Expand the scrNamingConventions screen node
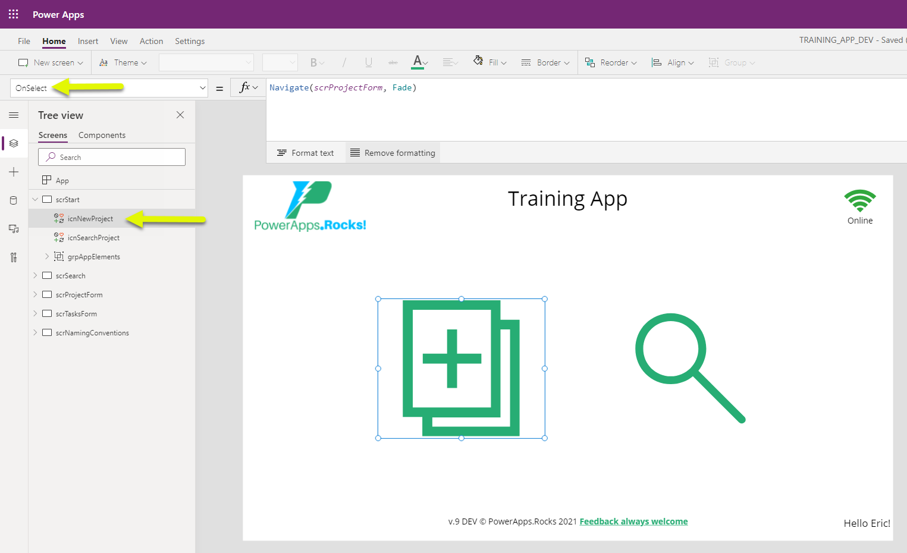This screenshot has height=553, width=907. (x=35, y=332)
